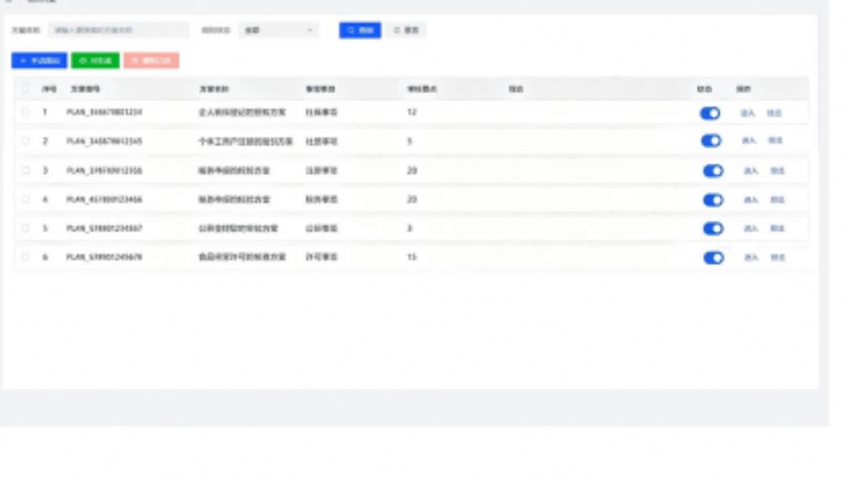Click the link after 进入 in row 2
The height and width of the screenshot is (477, 848).
click(776, 140)
